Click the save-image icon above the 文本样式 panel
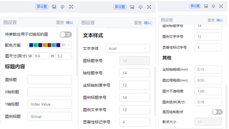Screen dimensions: 229x129 click(132, 7)
